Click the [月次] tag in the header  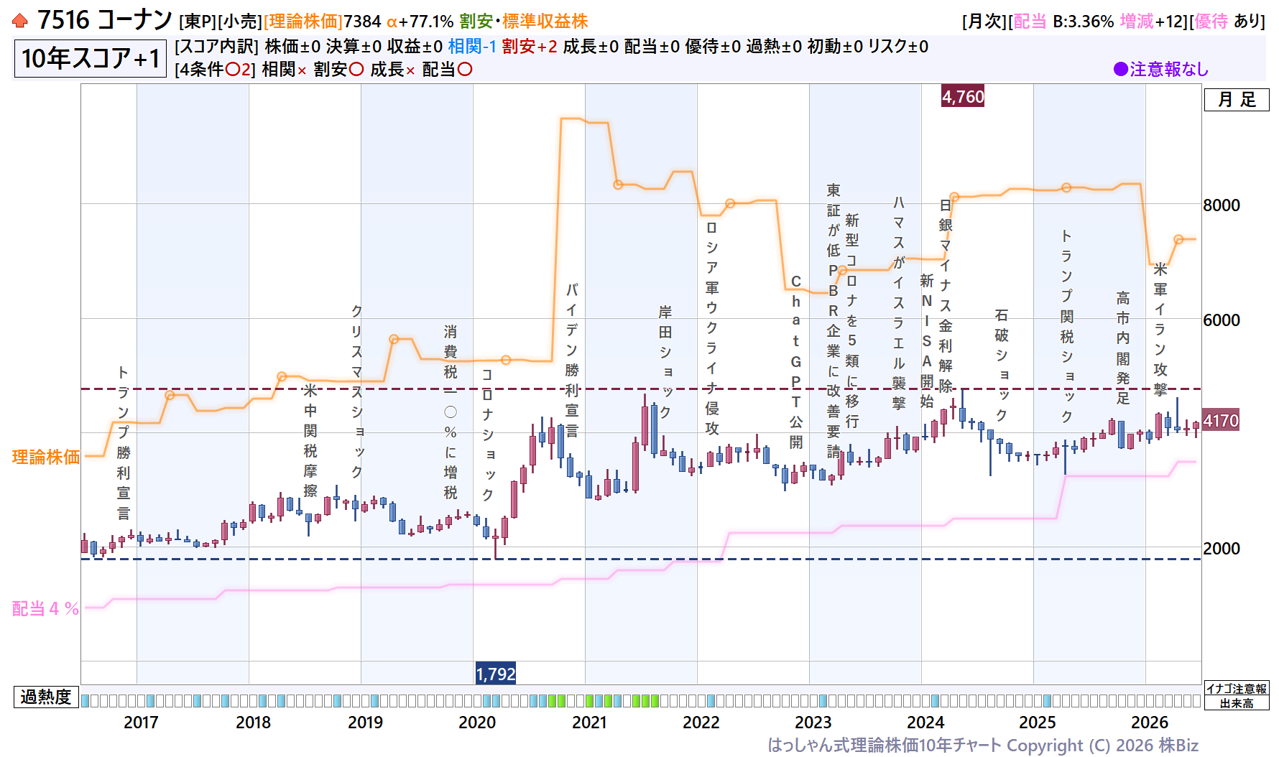point(984,22)
